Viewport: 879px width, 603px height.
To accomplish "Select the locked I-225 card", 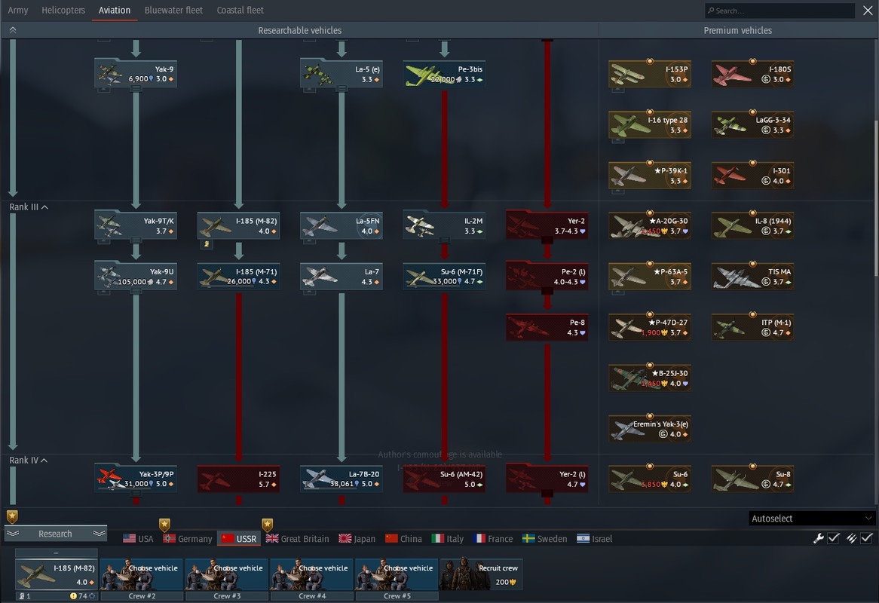I will 238,479.
